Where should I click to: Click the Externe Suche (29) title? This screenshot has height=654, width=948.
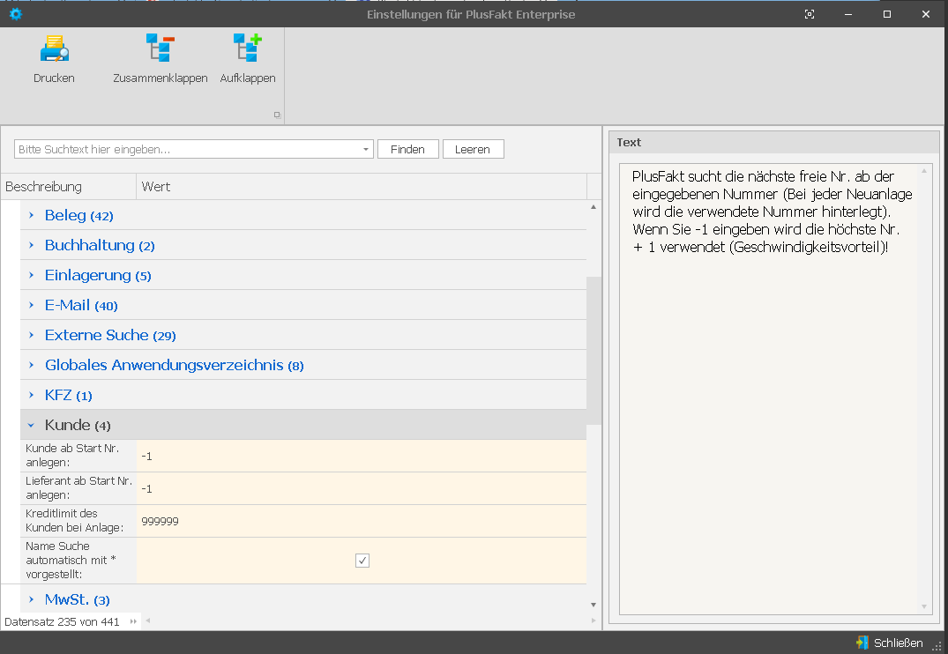(x=110, y=335)
